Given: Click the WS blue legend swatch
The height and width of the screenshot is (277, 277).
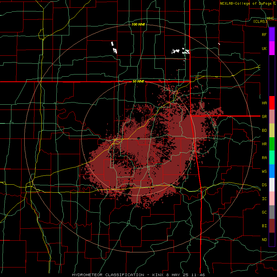Looking at the screenshot, I should [272, 171].
